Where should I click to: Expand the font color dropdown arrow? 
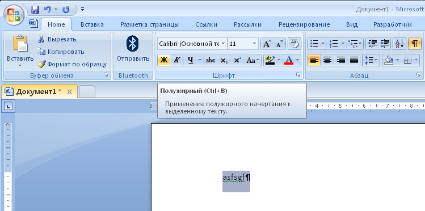(x=298, y=60)
